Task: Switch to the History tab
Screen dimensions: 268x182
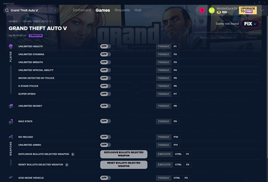Action: (x=251, y=37)
